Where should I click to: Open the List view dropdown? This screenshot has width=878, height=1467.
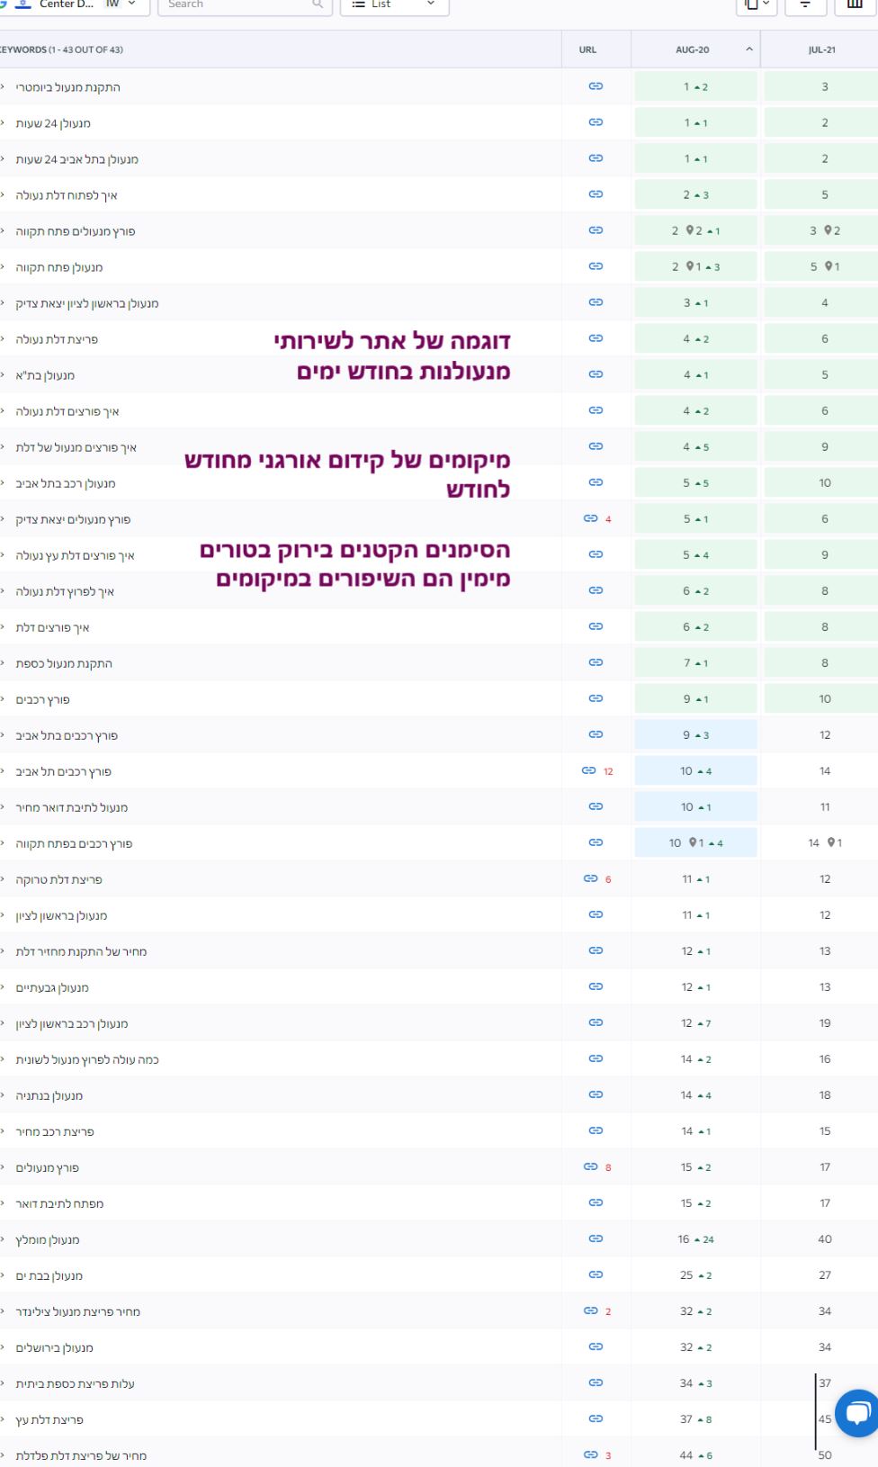pyautogui.click(x=394, y=4)
